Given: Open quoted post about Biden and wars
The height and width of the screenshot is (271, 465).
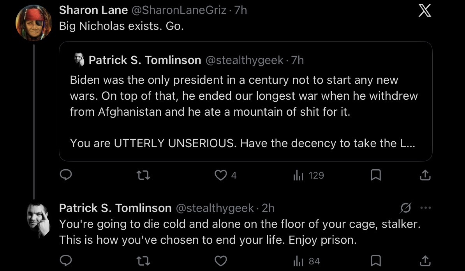Looking at the screenshot, I should [246, 101].
